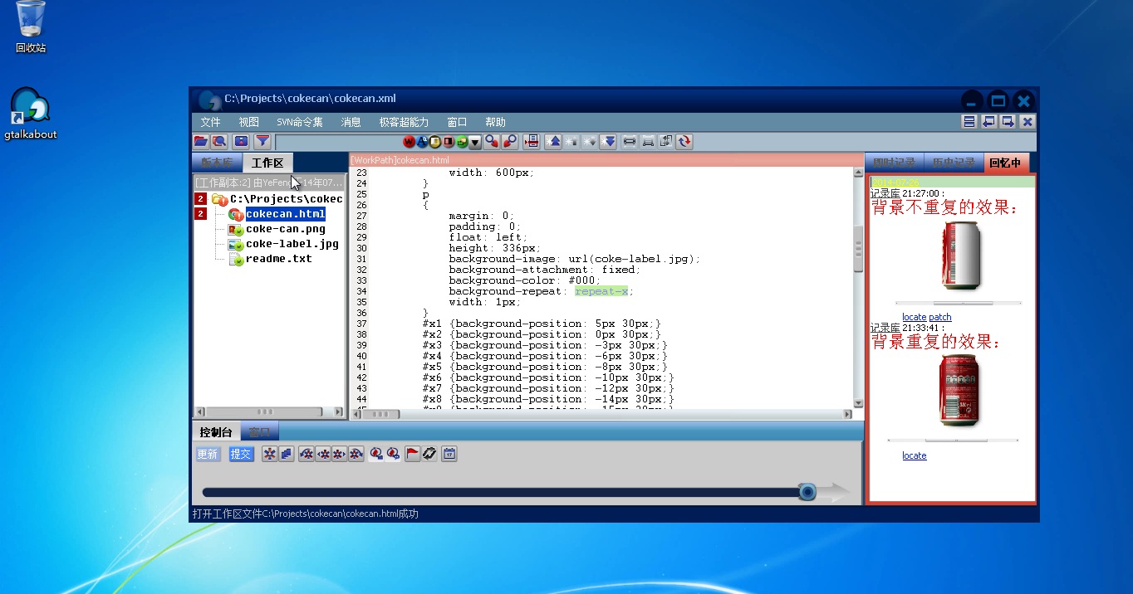Select cokecan.html in the file tree

(285, 214)
